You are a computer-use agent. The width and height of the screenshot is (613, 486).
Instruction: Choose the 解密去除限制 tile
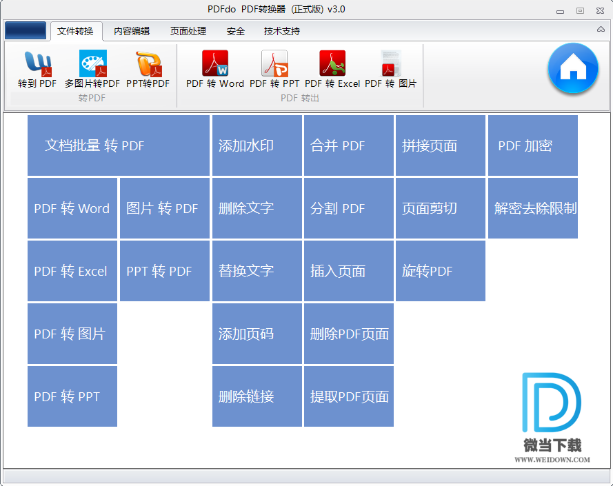(x=533, y=208)
